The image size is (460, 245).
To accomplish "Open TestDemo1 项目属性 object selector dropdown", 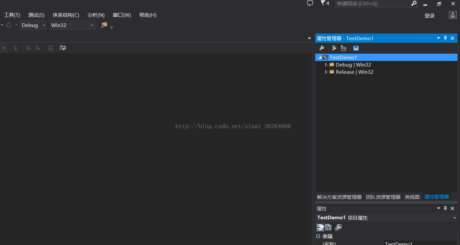I will 455,218.
